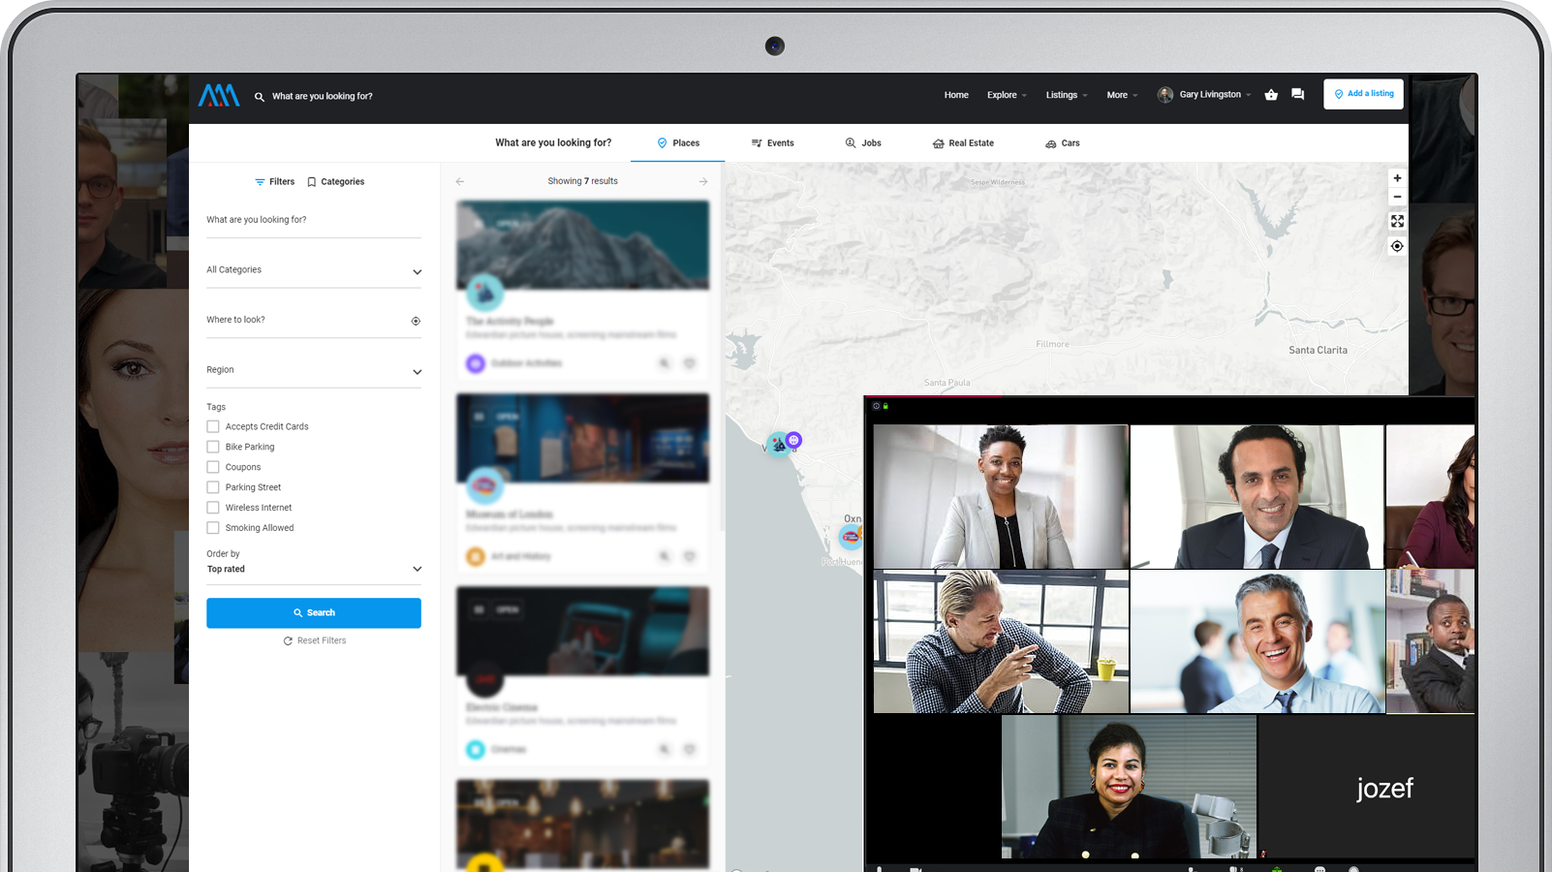Click the site logo in header
Screen dimensions: 1552x872
(219, 95)
